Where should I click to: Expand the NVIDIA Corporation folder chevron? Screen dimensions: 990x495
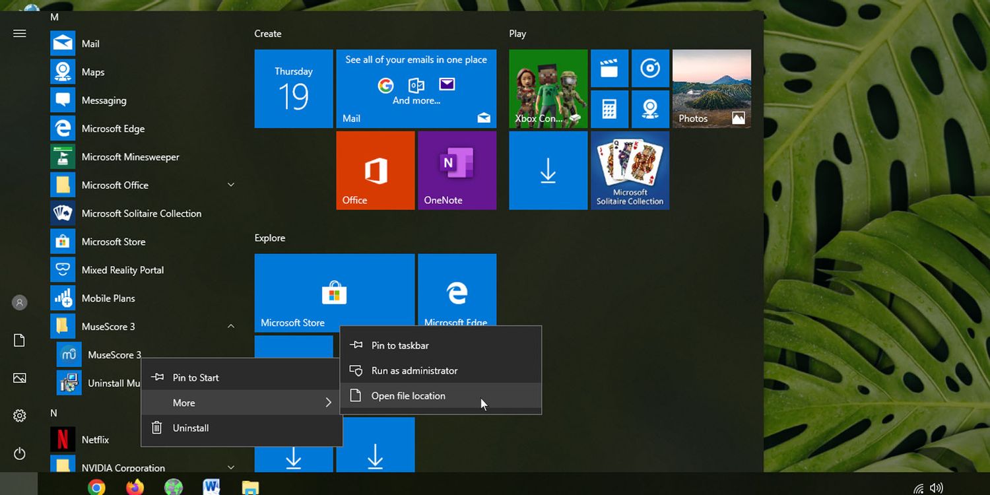pyautogui.click(x=231, y=467)
